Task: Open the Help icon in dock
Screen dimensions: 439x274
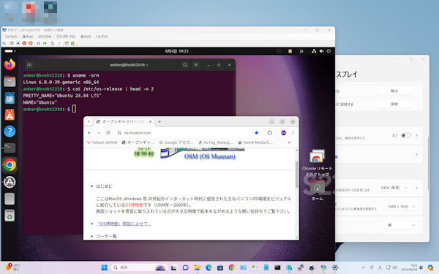Action: 10,132
